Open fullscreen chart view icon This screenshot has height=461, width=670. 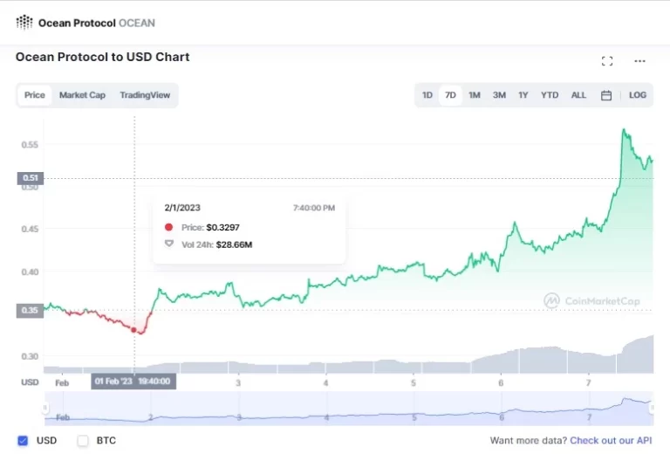coord(607,61)
